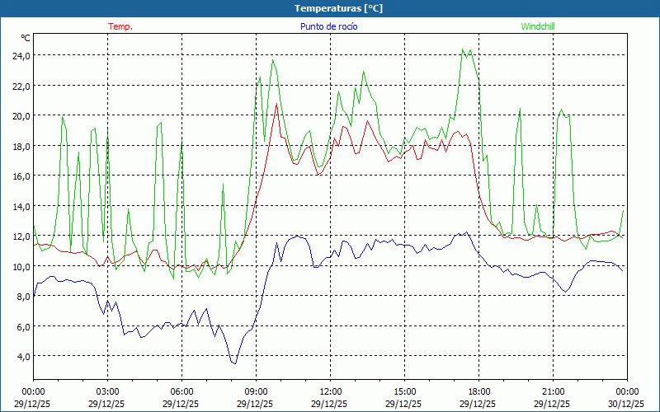Select the 06:00 x-axis time label
Image resolution: width=660 pixels, height=412 pixels.
(181, 391)
